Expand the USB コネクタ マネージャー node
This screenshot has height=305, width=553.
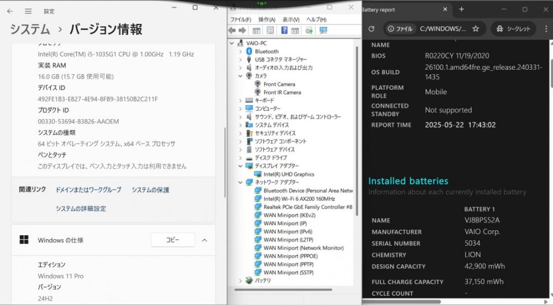coord(241,59)
